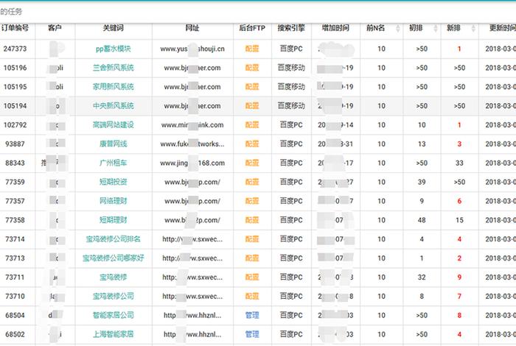This screenshot has height=346, width=516.
Task: Open keyword link 智能家居公司
Action: [x=114, y=315]
